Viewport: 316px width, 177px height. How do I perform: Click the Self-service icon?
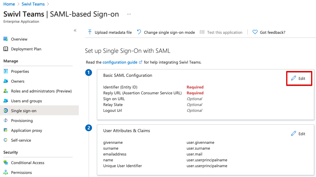6,140
